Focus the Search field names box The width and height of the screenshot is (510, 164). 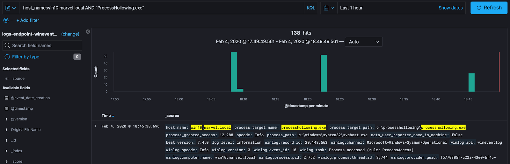coord(42,45)
